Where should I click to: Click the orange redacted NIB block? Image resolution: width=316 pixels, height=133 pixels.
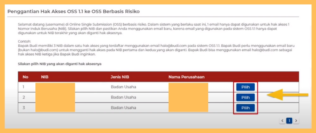click(55, 97)
